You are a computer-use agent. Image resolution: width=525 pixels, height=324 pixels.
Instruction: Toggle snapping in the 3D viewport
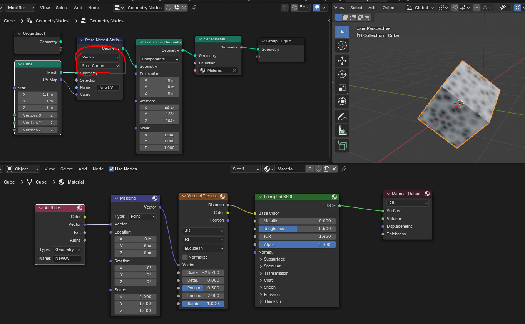[x=455, y=8]
